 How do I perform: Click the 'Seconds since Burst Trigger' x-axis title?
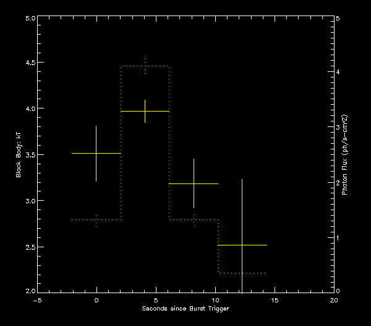point(185,308)
